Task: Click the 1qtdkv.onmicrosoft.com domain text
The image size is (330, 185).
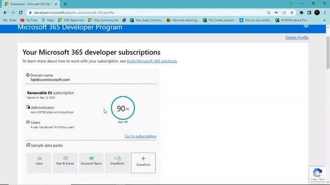Action: 50,80
